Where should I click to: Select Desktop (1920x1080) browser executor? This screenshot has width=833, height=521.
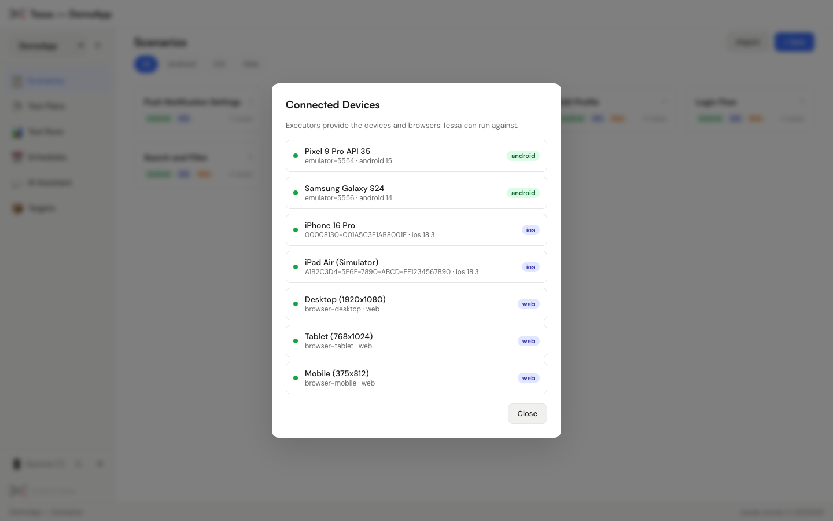(417, 304)
